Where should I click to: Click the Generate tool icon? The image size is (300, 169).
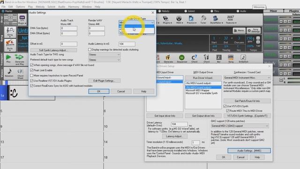point(168,58)
